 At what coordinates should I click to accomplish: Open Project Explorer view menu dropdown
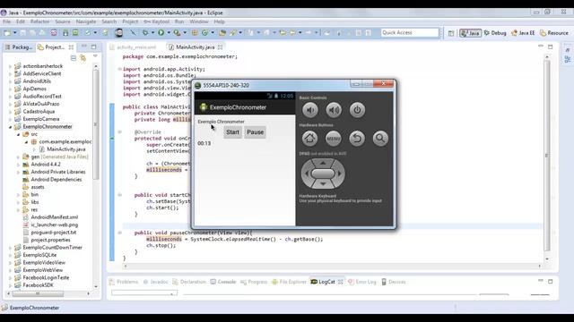(x=95, y=56)
